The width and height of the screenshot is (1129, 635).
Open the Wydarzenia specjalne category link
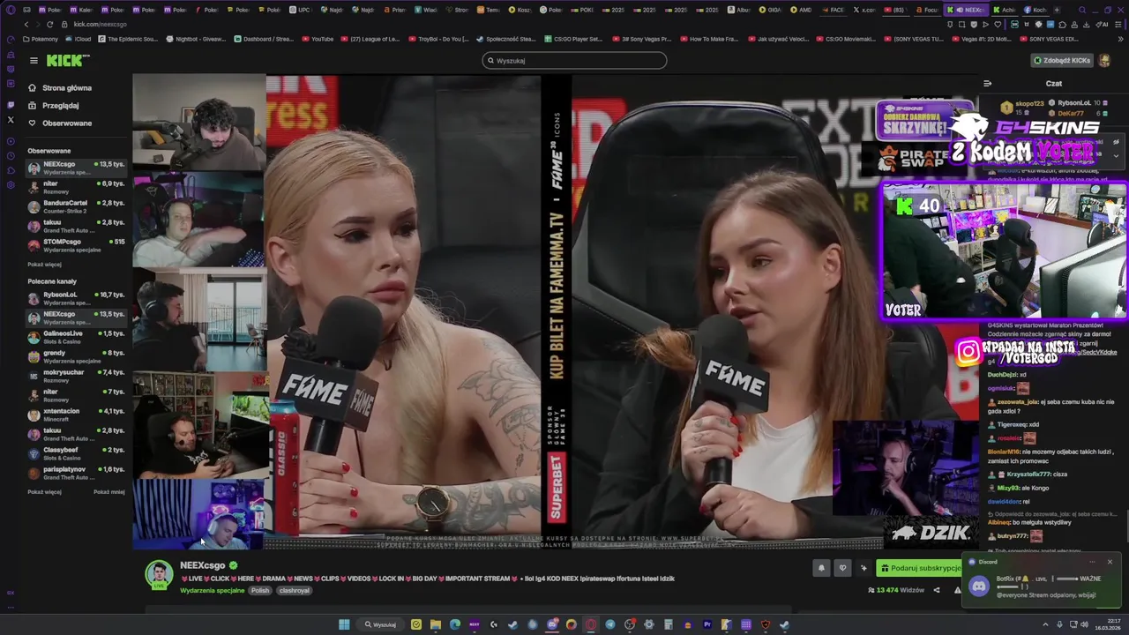[x=212, y=590]
